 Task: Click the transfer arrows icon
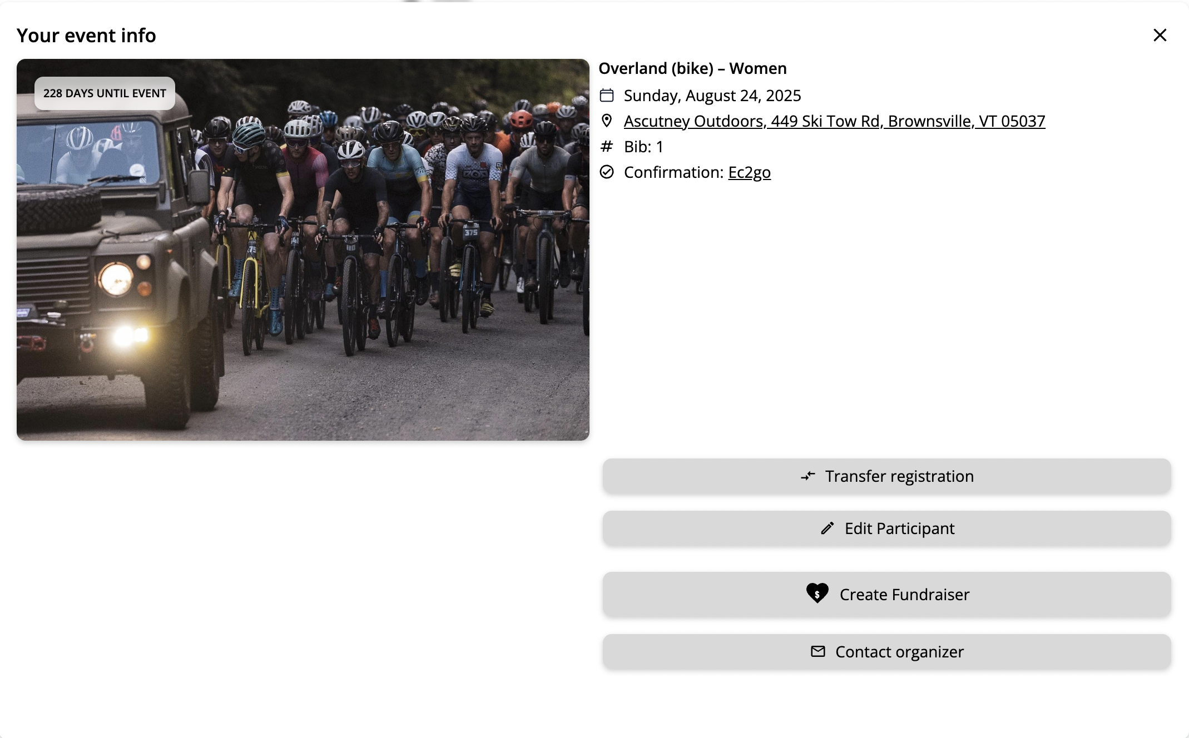[808, 476]
